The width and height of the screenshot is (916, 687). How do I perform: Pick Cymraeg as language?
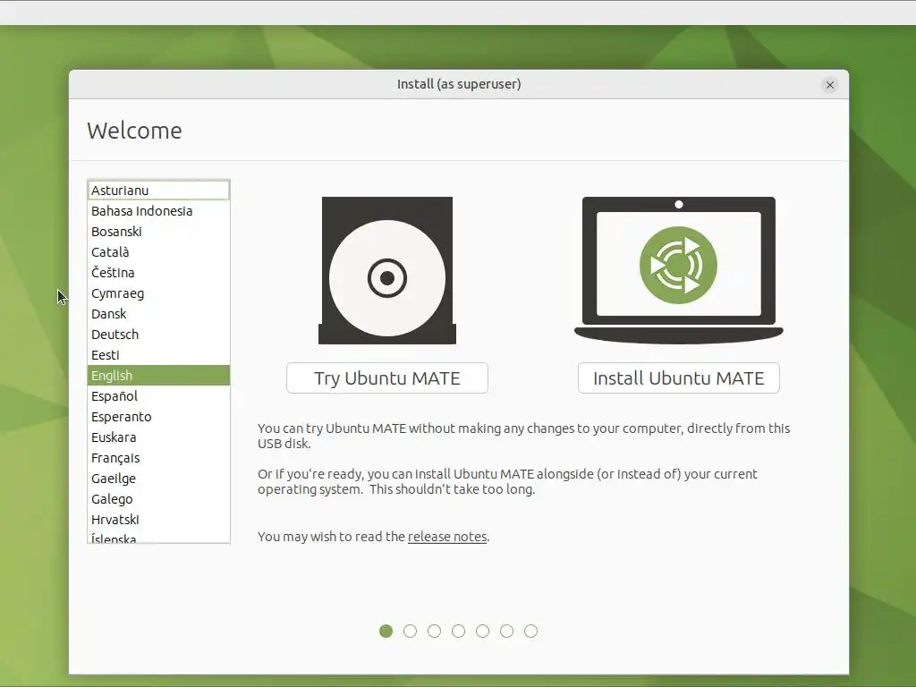[158, 293]
